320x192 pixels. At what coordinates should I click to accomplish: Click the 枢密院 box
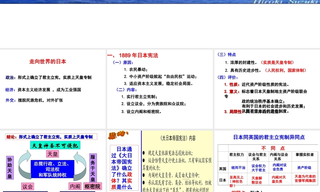point(92,187)
